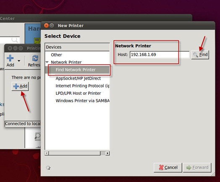220x182 pixels.
Task: Click the Devices column header
Action: [77, 47]
